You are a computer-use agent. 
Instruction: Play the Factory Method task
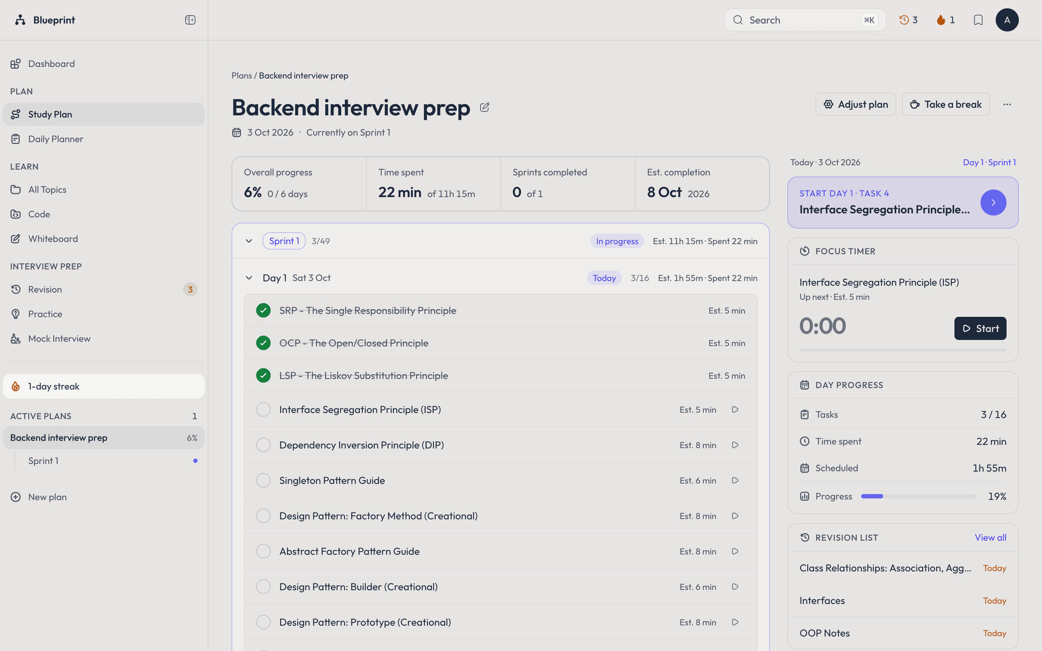(735, 516)
